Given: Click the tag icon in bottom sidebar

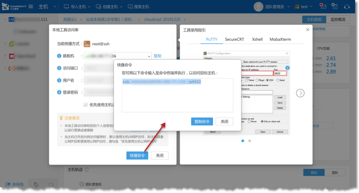Looking at the screenshot, I should (36, 184).
